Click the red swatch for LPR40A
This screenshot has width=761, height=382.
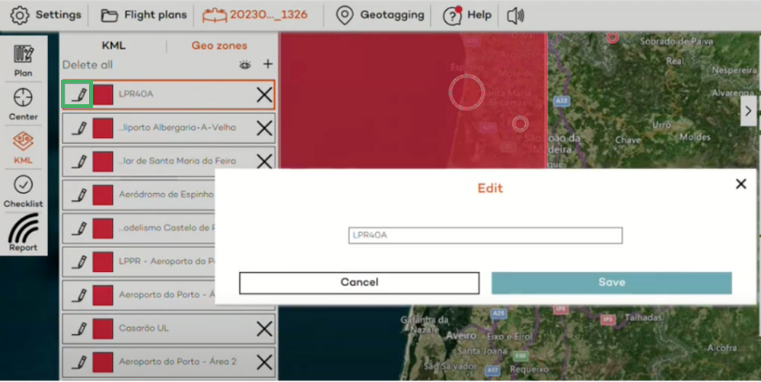pos(103,94)
